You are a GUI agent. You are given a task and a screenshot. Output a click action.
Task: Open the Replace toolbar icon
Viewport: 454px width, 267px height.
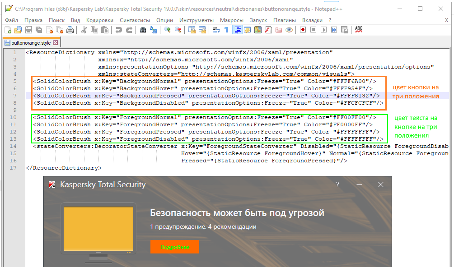154,30
